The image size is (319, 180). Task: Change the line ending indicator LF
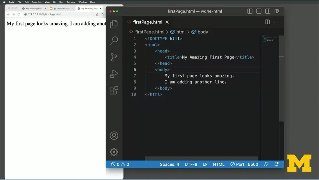[205, 164]
